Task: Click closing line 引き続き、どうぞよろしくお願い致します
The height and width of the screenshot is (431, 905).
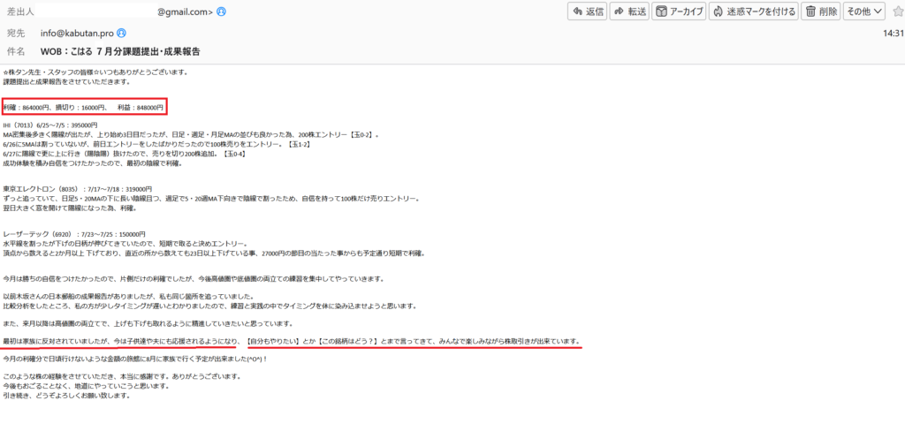Action: pyautogui.click(x=66, y=395)
